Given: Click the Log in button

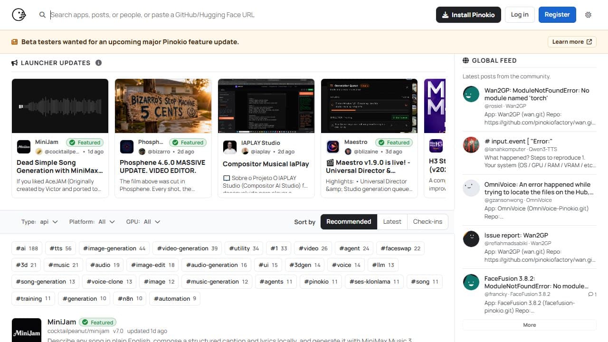Looking at the screenshot, I should (x=520, y=15).
